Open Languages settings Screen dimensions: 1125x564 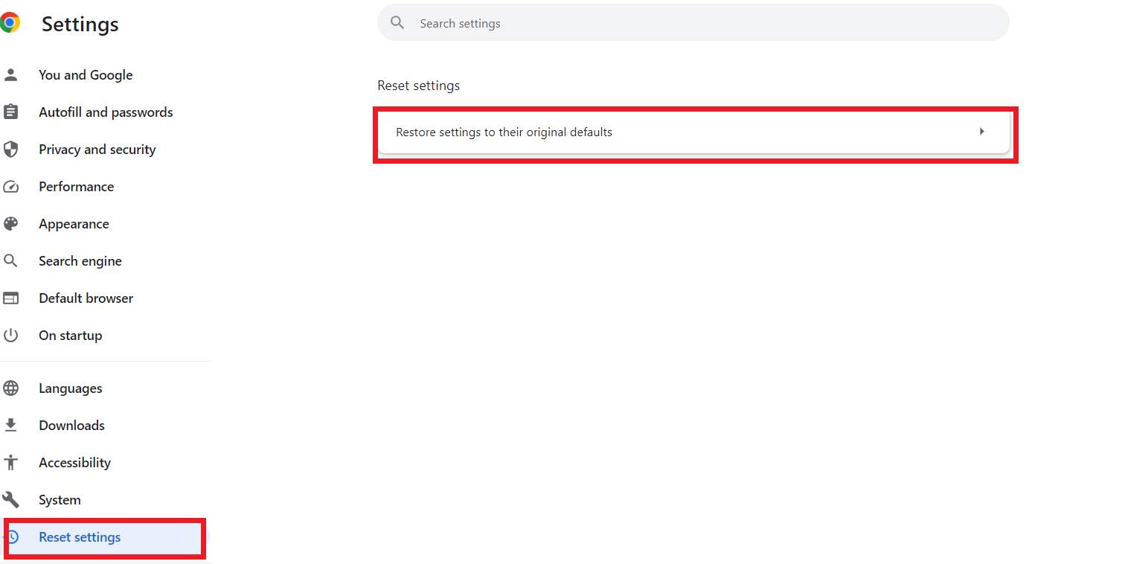[71, 388]
